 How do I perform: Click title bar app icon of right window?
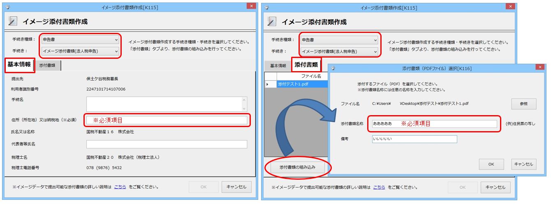point(267,7)
